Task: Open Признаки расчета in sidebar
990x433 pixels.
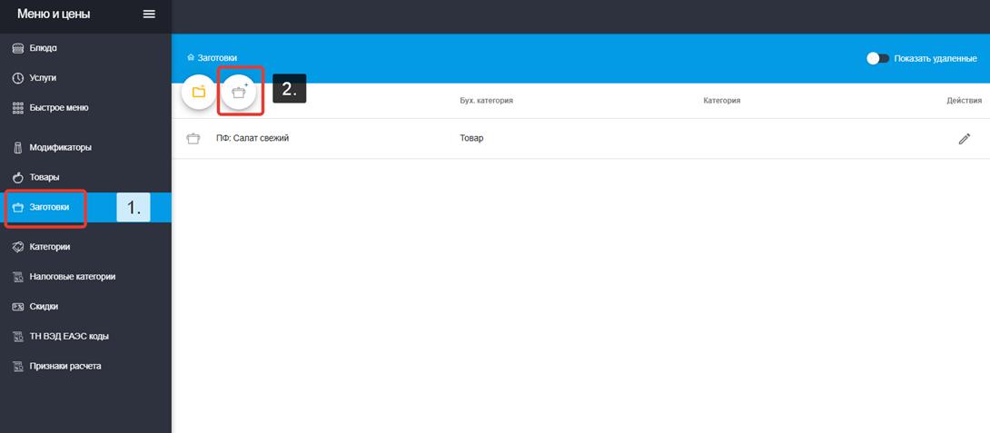Action: pos(64,367)
